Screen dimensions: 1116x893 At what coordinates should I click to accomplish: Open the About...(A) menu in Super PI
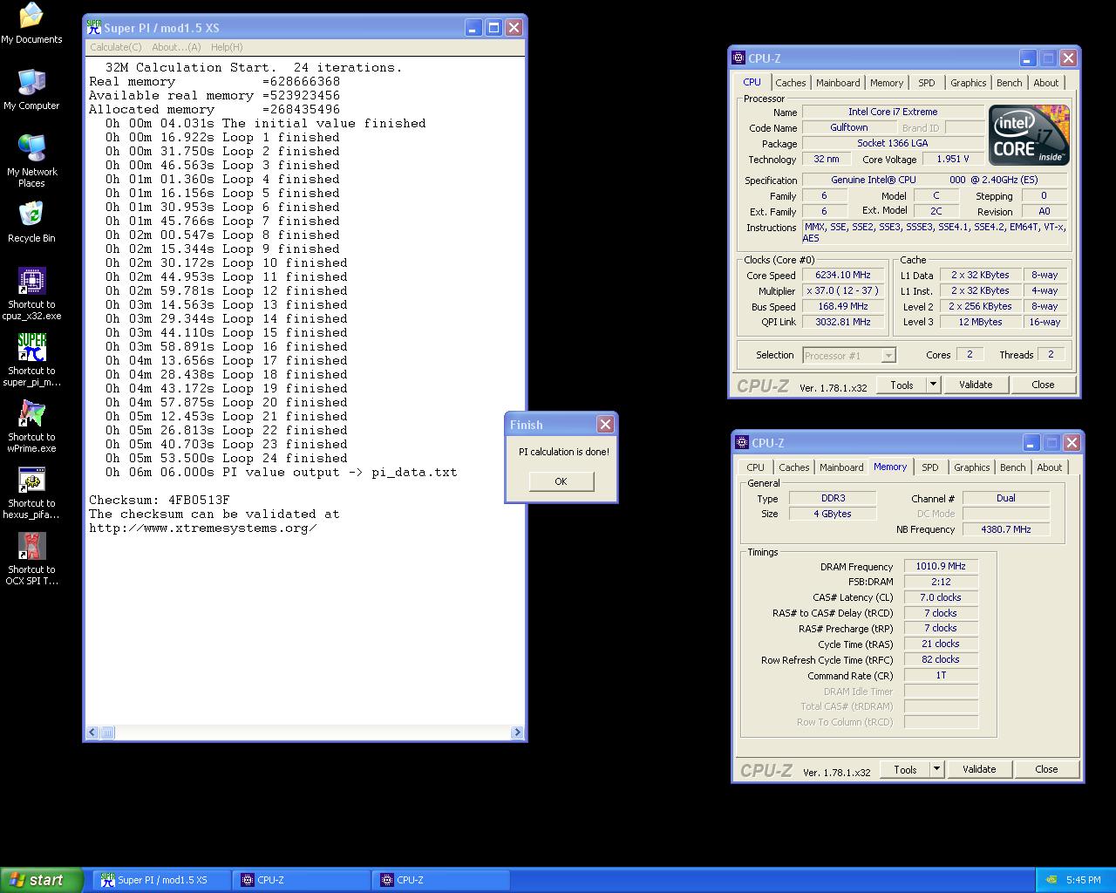176,47
